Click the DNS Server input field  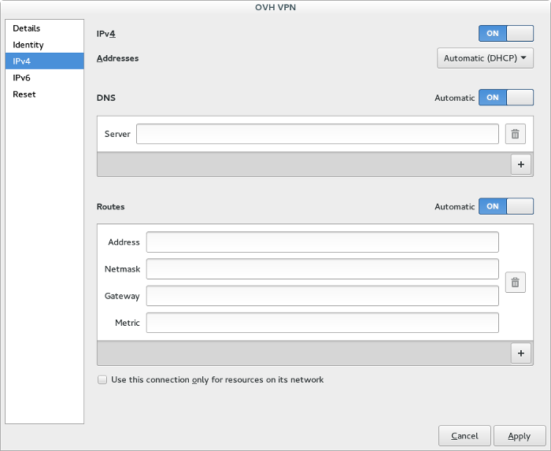click(x=317, y=134)
